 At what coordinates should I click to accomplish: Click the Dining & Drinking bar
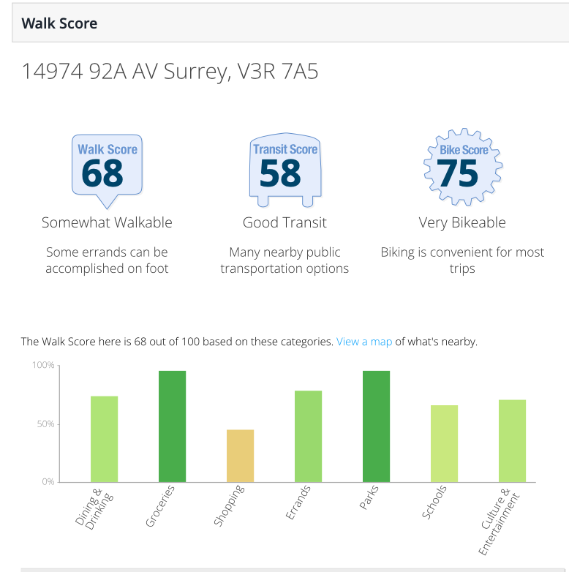[105, 439]
